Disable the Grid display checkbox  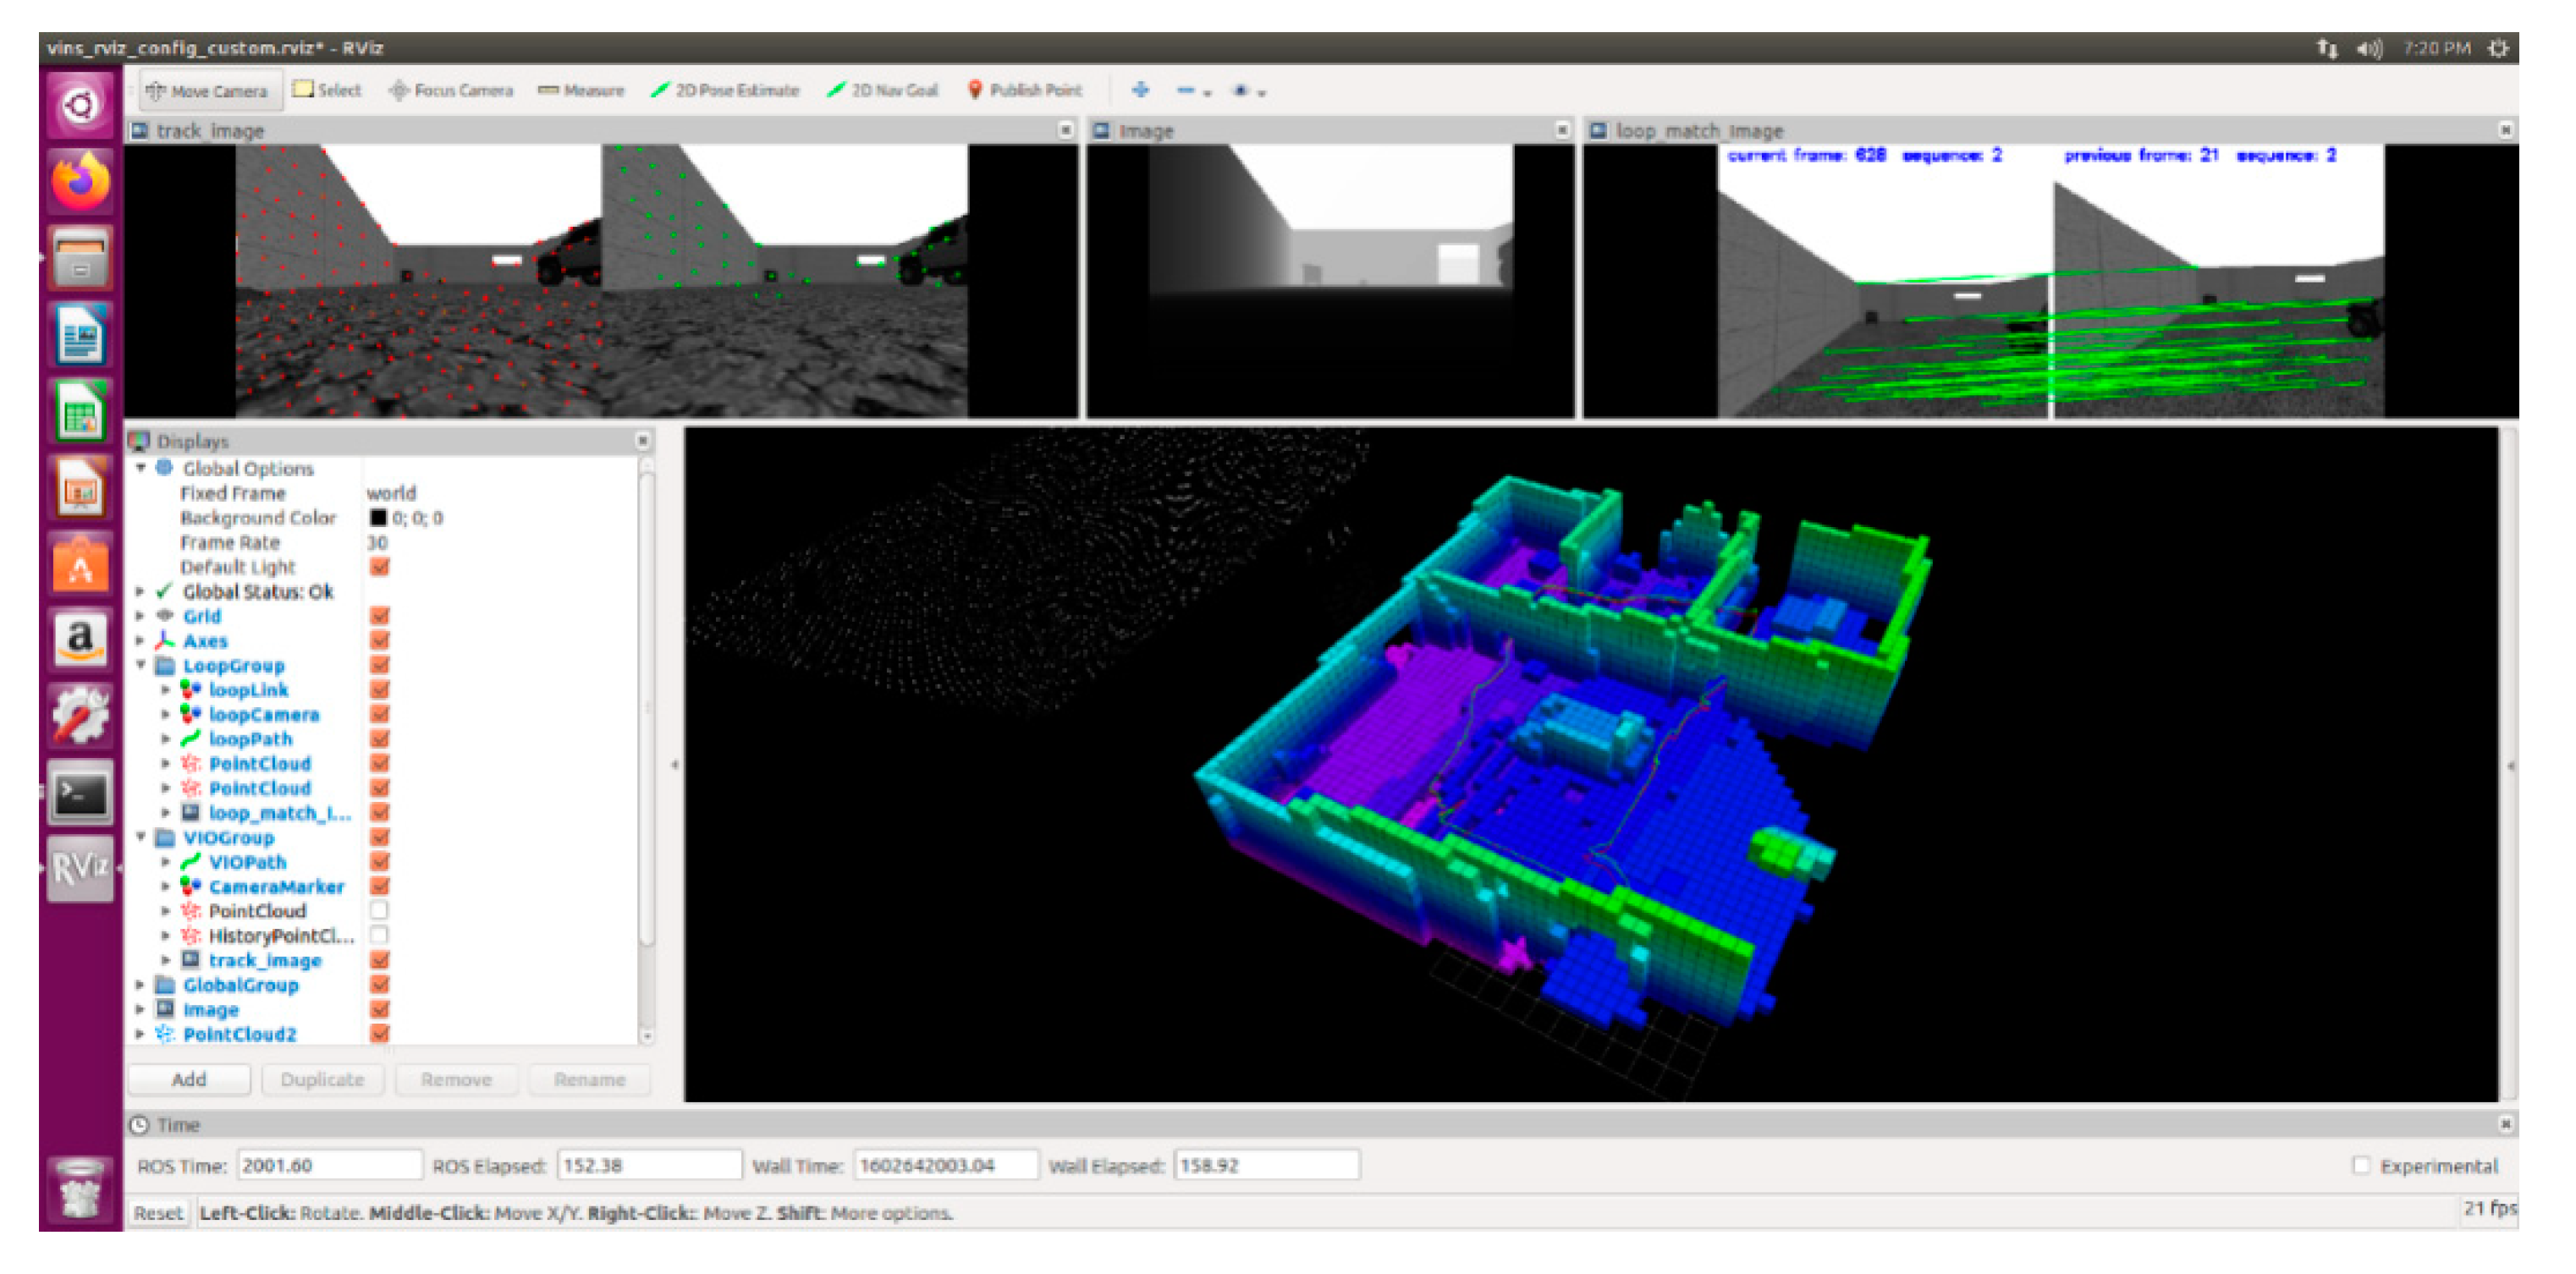tap(379, 616)
